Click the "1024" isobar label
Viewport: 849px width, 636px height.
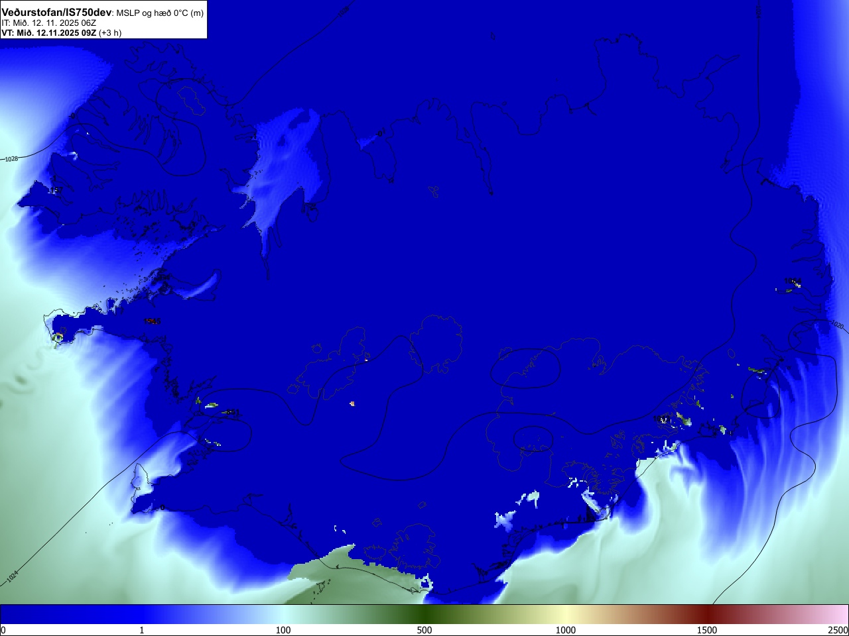(x=12, y=577)
